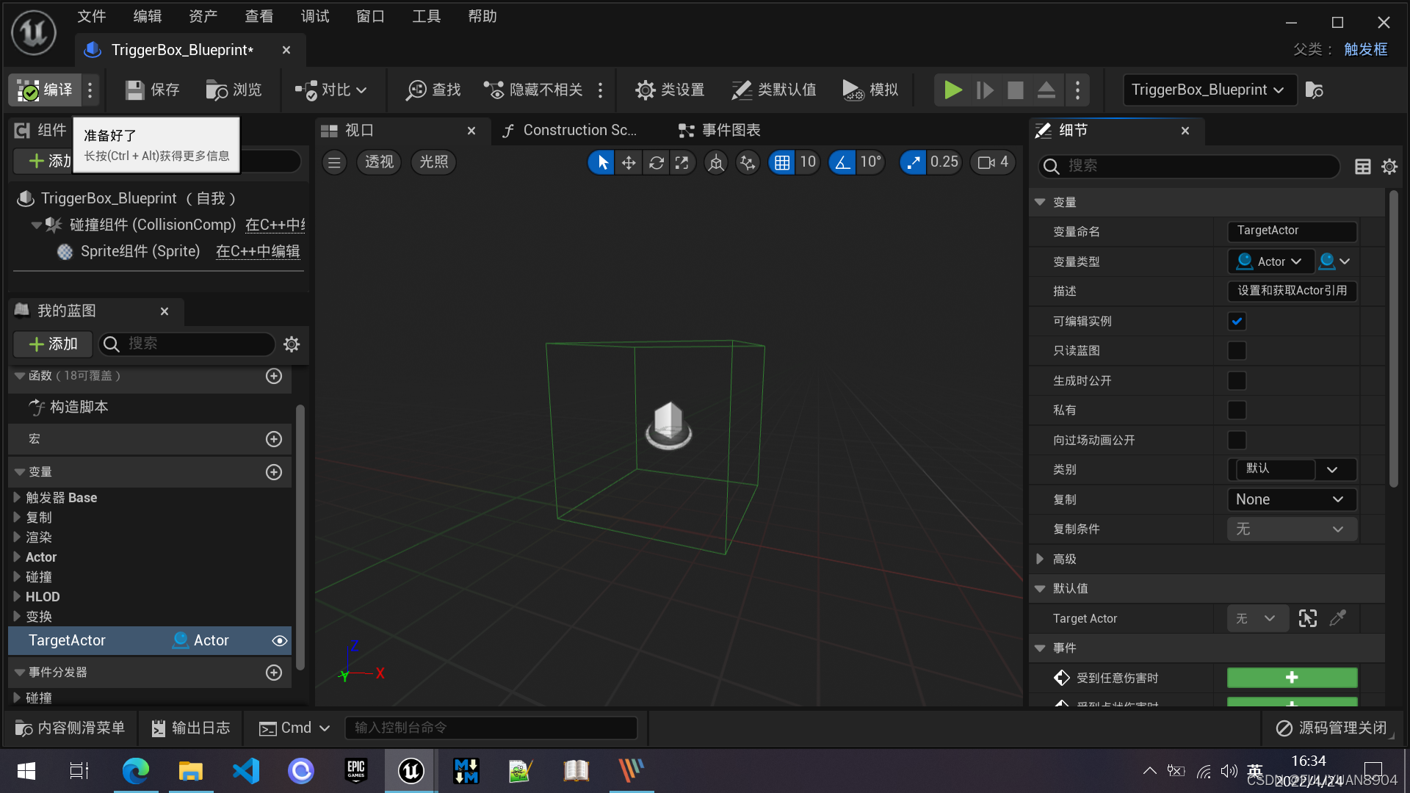Uncheck the Instance Editable checkbox
Viewport: 1410px width, 793px height.
pyautogui.click(x=1237, y=321)
